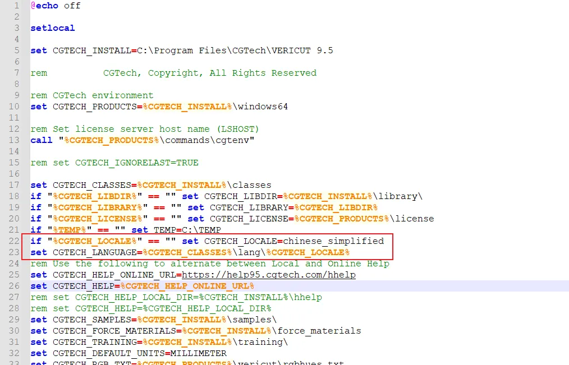The image size is (569, 365).
Task: Click 'CGTECH_LIBRARY=' assignment on line 19
Action: 252,207
